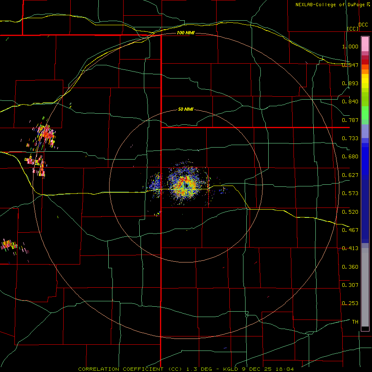
Task: Click the TH legend label
Action: [355, 322]
